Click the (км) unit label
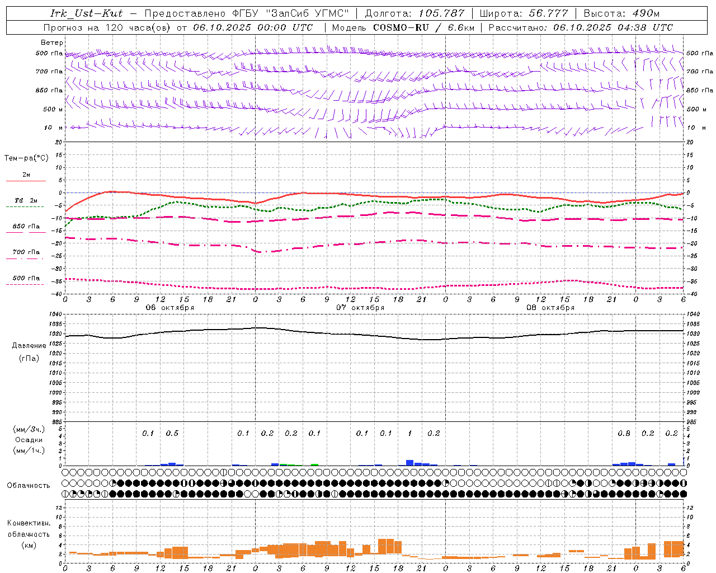This screenshot has width=716, height=573. tap(29, 545)
